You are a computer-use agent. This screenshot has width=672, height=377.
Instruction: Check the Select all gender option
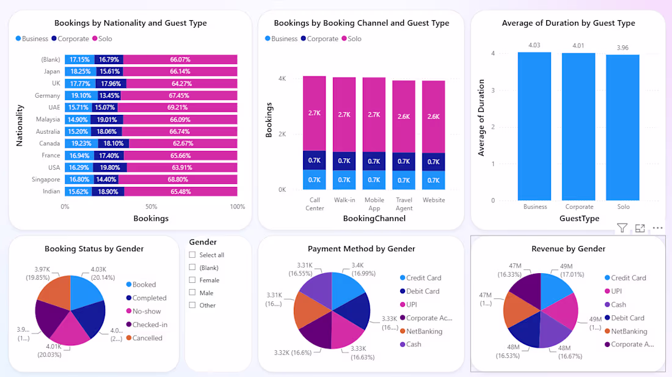point(192,255)
